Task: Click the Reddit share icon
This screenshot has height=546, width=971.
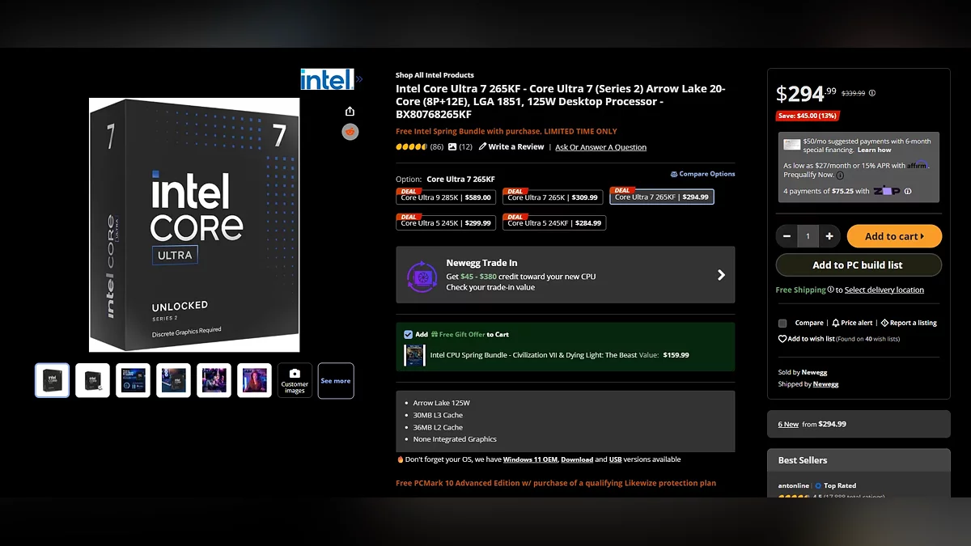Action: pos(350,132)
